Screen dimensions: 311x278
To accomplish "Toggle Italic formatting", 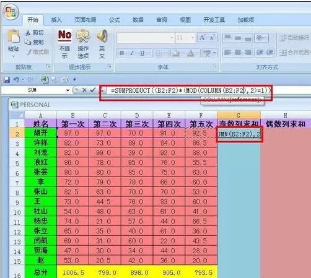I will (132, 53).
